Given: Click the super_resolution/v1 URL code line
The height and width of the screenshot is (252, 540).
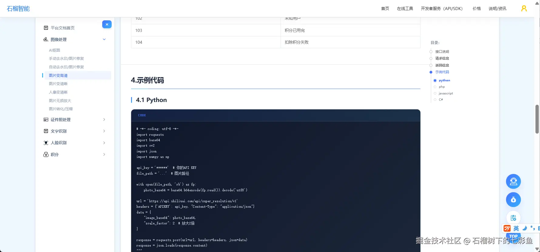Looking at the screenshot, I should (x=187, y=201).
